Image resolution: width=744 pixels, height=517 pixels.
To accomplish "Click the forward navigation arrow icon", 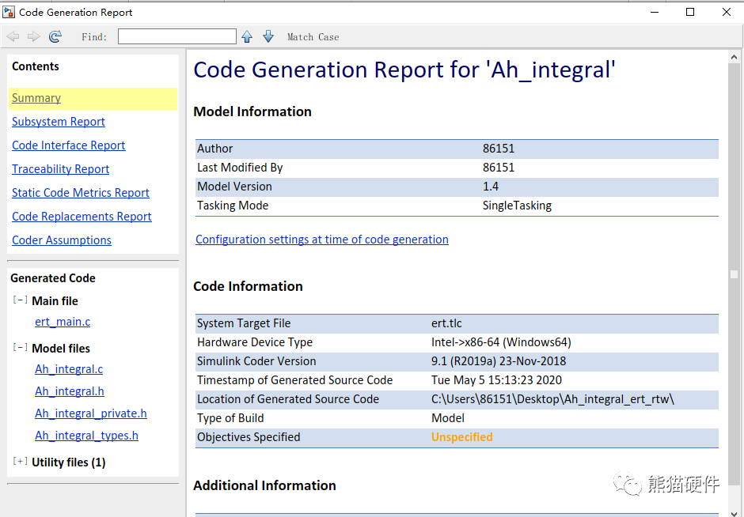I will pyautogui.click(x=34, y=36).
